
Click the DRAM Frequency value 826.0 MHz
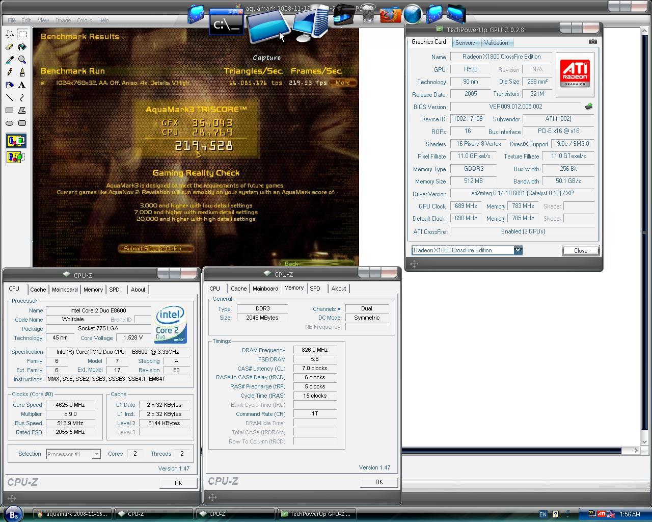click(315, 350)
